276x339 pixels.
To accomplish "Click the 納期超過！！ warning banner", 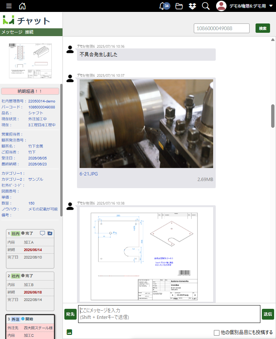I will point(30,91).
